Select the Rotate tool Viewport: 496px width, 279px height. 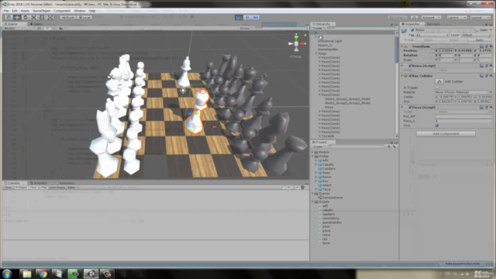tap(26, 17)
